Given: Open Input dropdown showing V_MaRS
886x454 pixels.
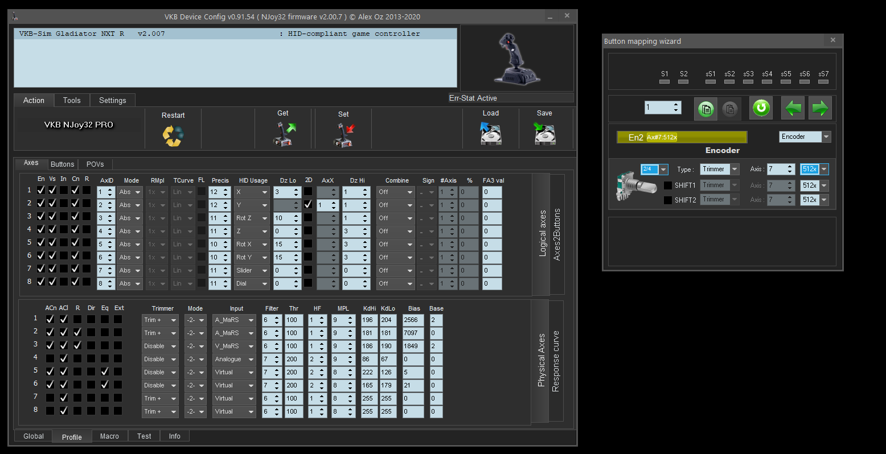Looking at the screenshot, I should point(234,346).
